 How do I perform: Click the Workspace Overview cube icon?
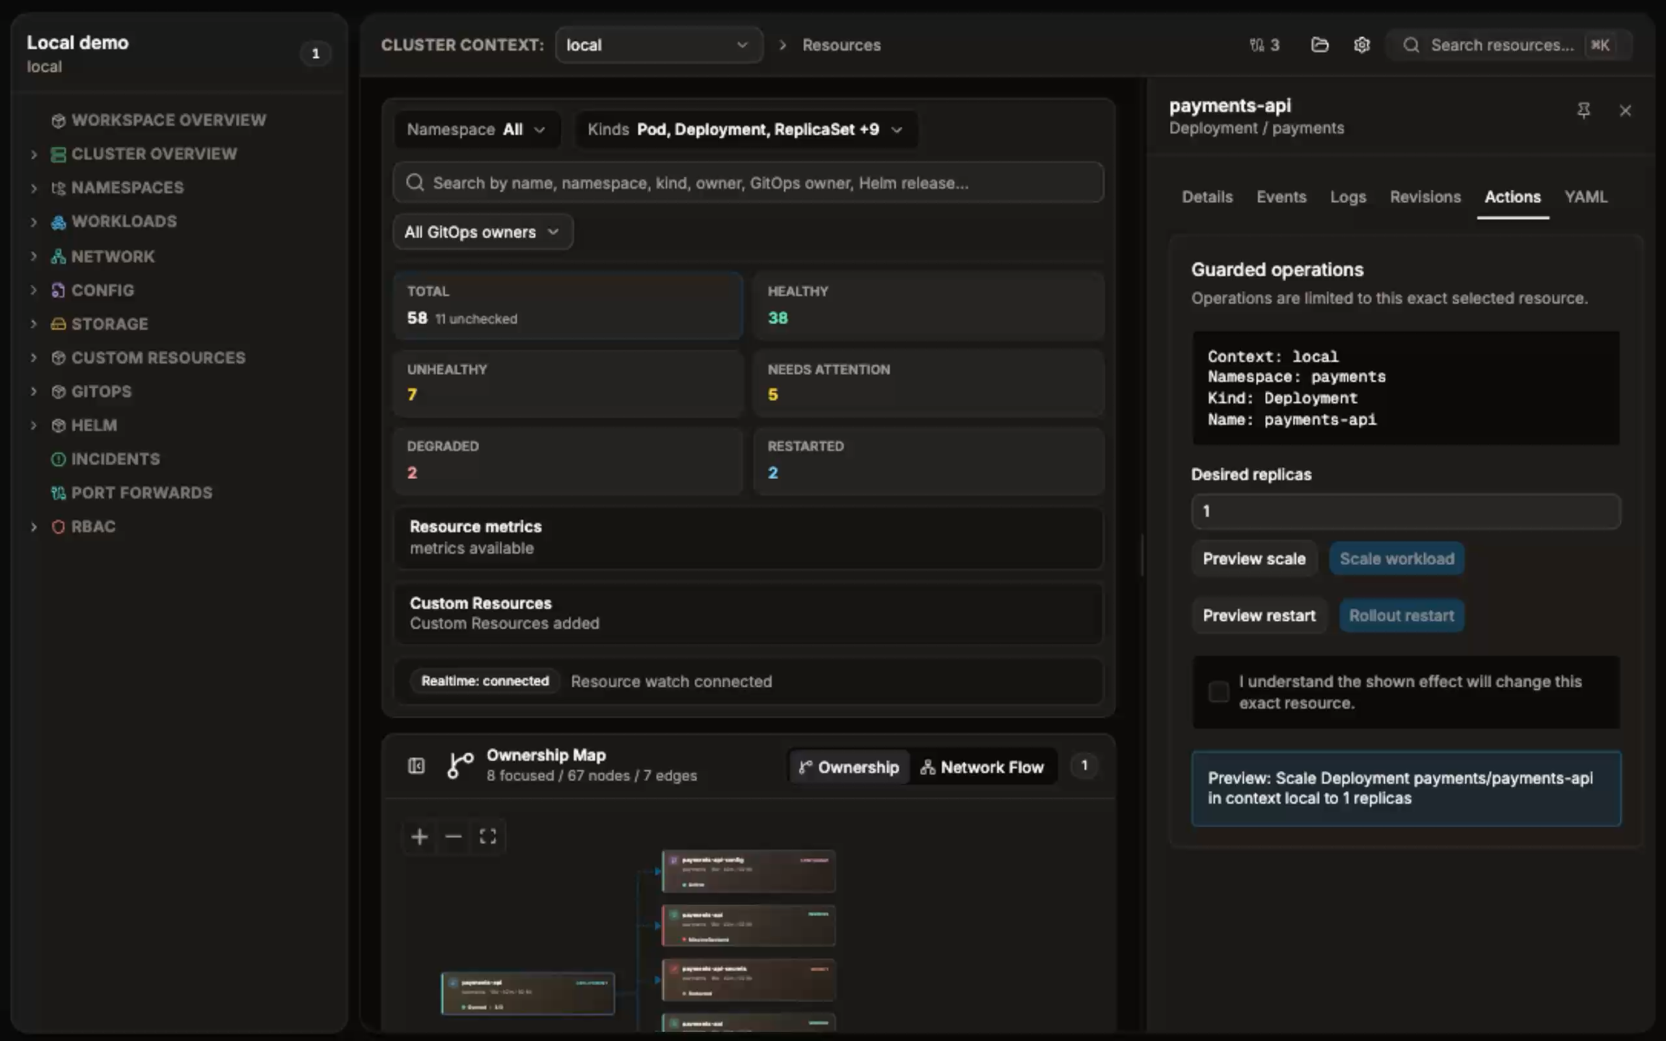(x=59, y=120)
